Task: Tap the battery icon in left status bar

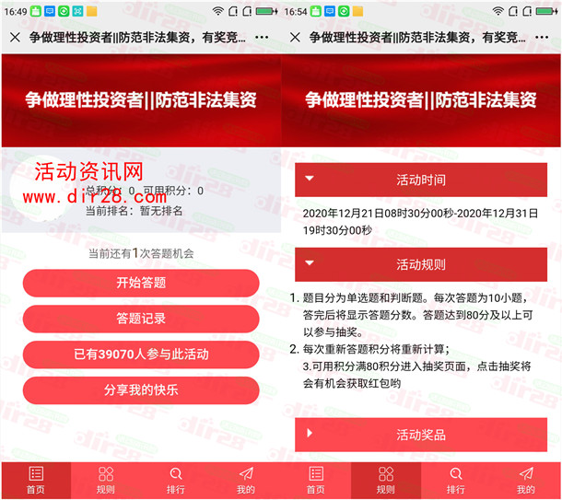Action: (266, 11)
